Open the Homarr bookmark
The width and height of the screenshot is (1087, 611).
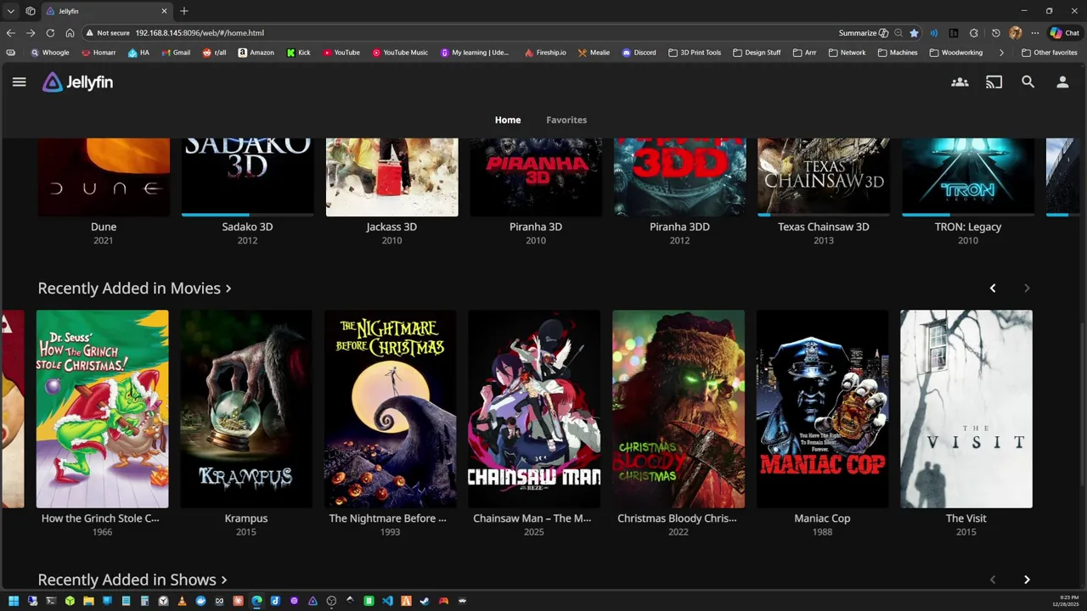point(99,53)
